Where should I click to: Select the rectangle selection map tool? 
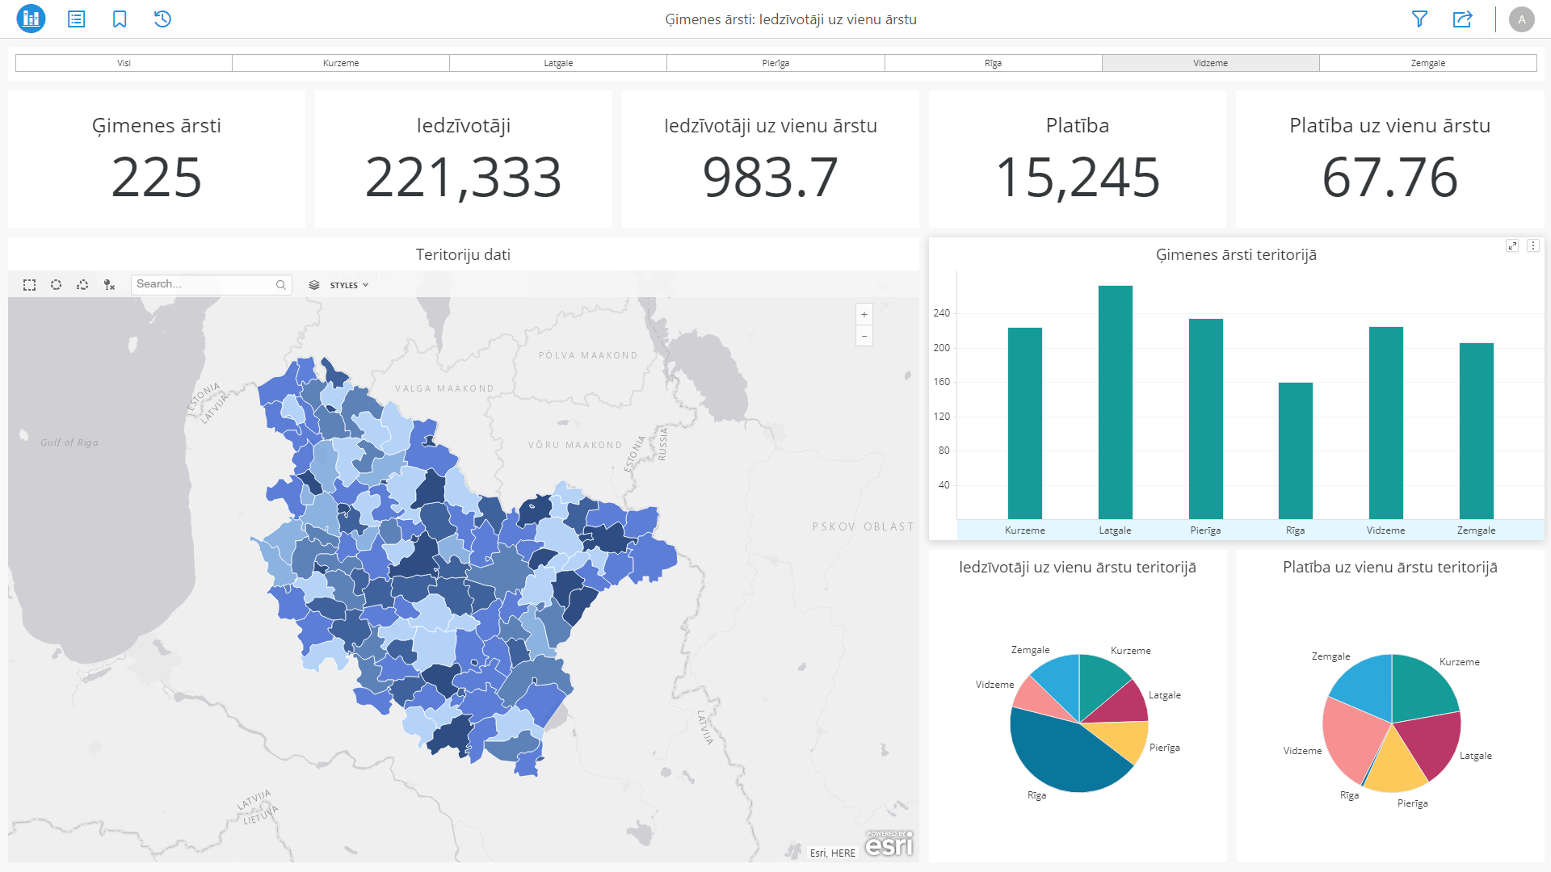[30, 285]
